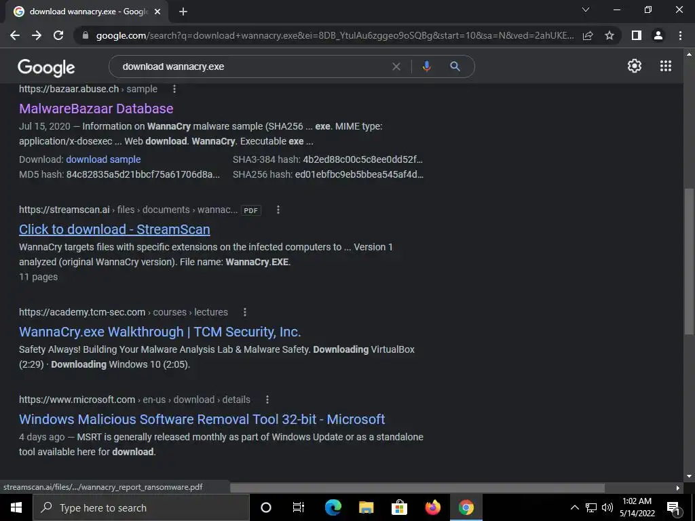The height and width of the screenshot is (521, 695).
Task: Open the notification center icon
Action: click(674, 507)
